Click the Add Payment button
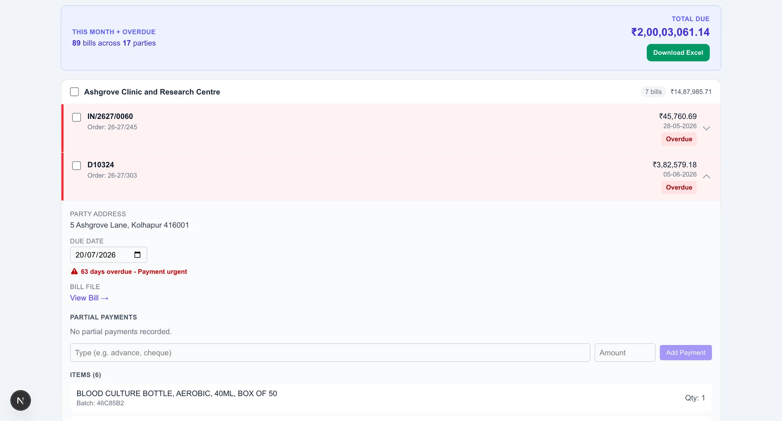Screen dimensions: 782x421 [685, 353]
